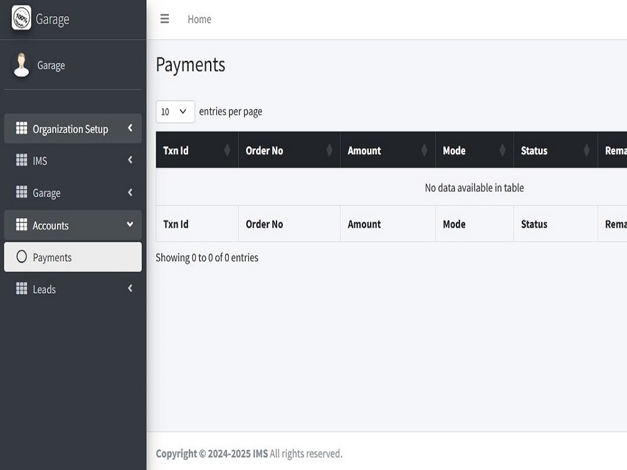Click the Leads grid icon
The height and width of the screenshot is (470, 627).
pos(21,288)
